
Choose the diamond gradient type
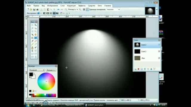point(51,13)
